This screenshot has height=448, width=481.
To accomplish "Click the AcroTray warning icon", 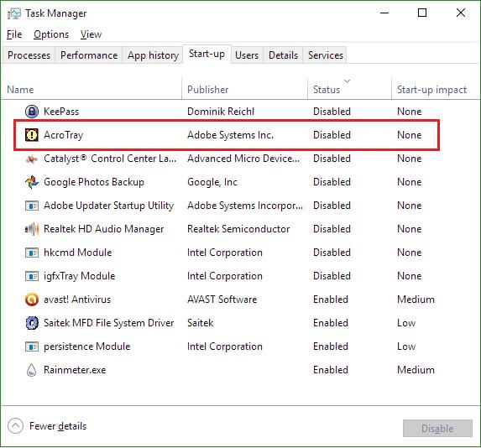I will [x=32, y=135].
